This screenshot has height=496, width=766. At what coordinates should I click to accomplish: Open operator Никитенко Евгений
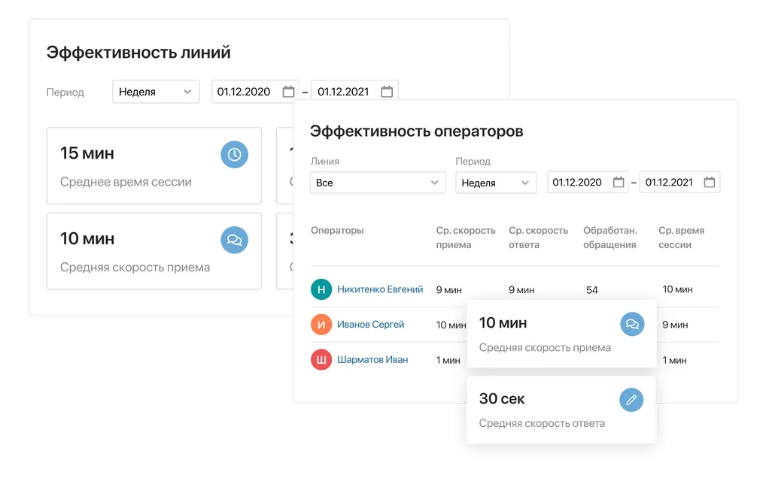[380, 289]
